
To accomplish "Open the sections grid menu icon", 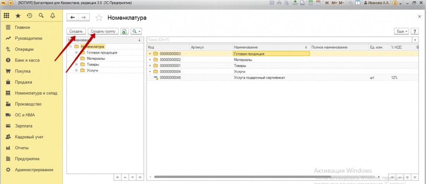I will (x=7, y=16).
